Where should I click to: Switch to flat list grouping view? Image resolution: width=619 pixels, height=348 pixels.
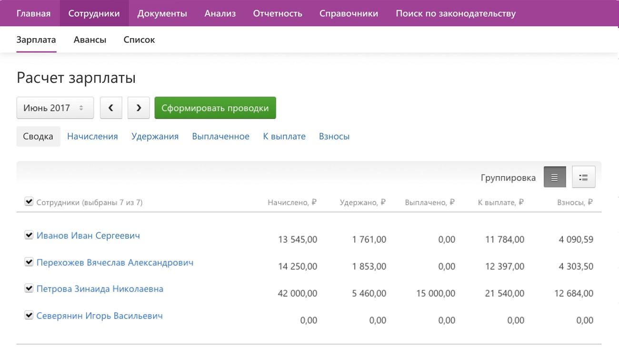[x=555, y=178]
